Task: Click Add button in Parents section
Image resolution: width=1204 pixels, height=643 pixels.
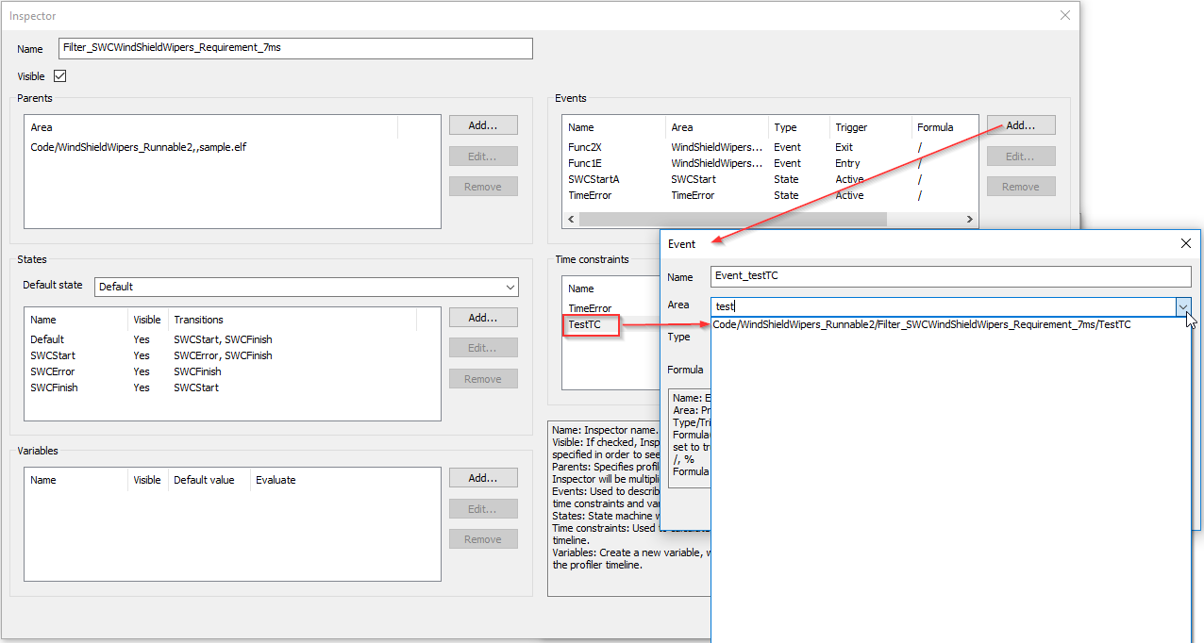Action: (x=483, y=125)
